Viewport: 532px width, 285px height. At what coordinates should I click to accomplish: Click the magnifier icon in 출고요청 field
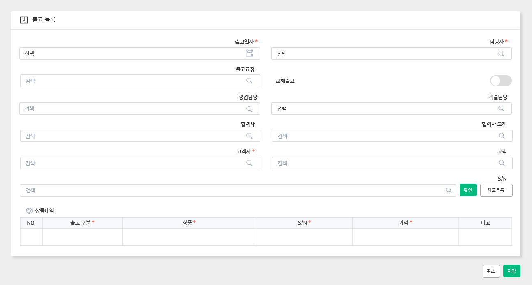[249, 81]
